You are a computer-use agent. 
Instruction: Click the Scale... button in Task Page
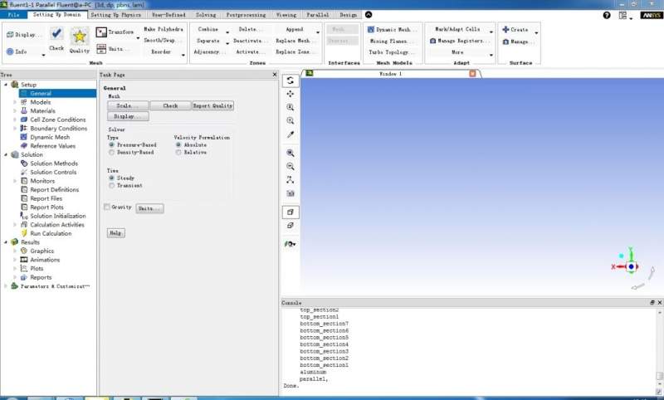pos(128,106)
